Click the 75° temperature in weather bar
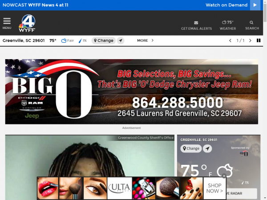The width and height of the screenshot is (267, 200). (x=53, y=40)
